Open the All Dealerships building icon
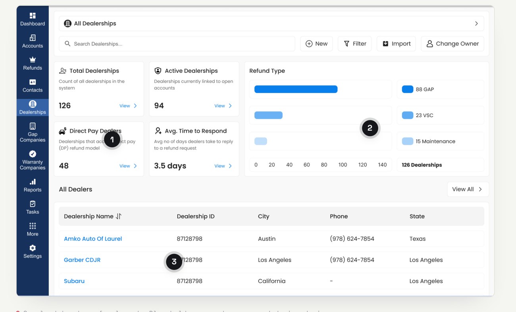 (x=68, y=23)
